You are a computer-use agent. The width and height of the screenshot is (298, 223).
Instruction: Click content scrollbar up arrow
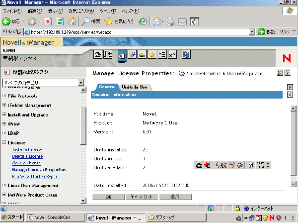(x=293, y=109)
